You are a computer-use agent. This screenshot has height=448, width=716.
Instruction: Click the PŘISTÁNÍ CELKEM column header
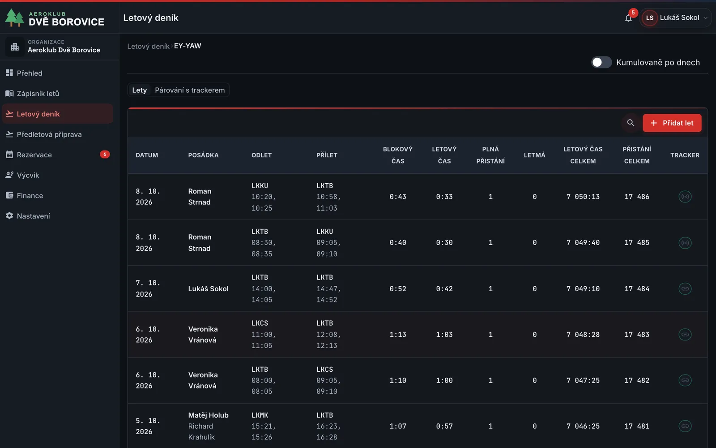pyautogui.click(x=637, y=155)
